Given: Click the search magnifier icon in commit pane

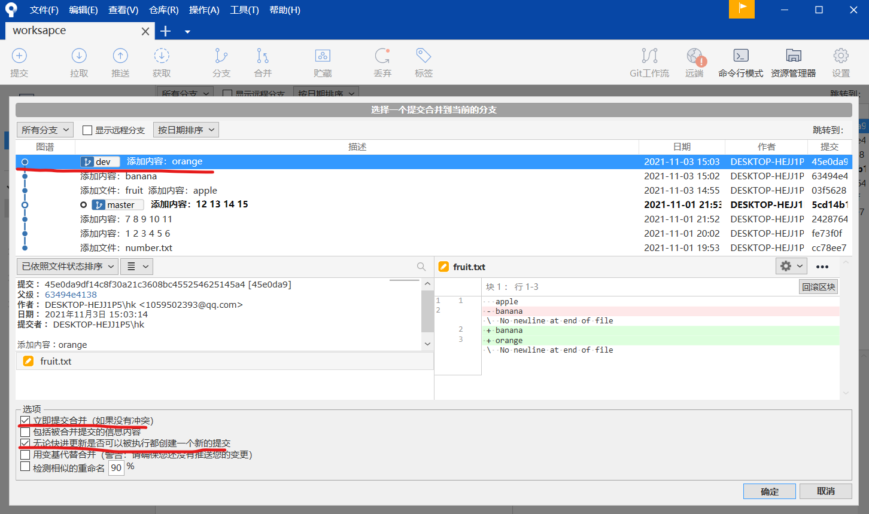Looking at the screenshot, I should pyautogui.click(x=421, y=267).
